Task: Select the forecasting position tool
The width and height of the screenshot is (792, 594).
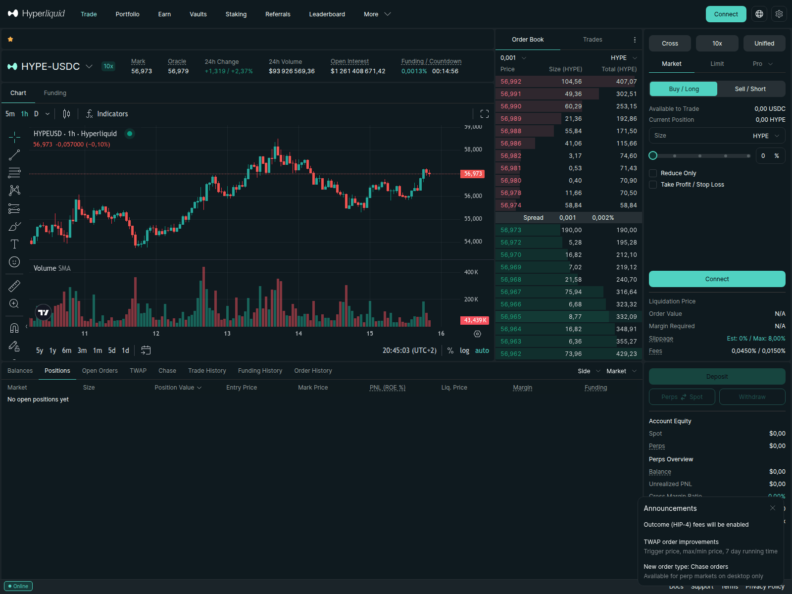Action: (14, 208)
